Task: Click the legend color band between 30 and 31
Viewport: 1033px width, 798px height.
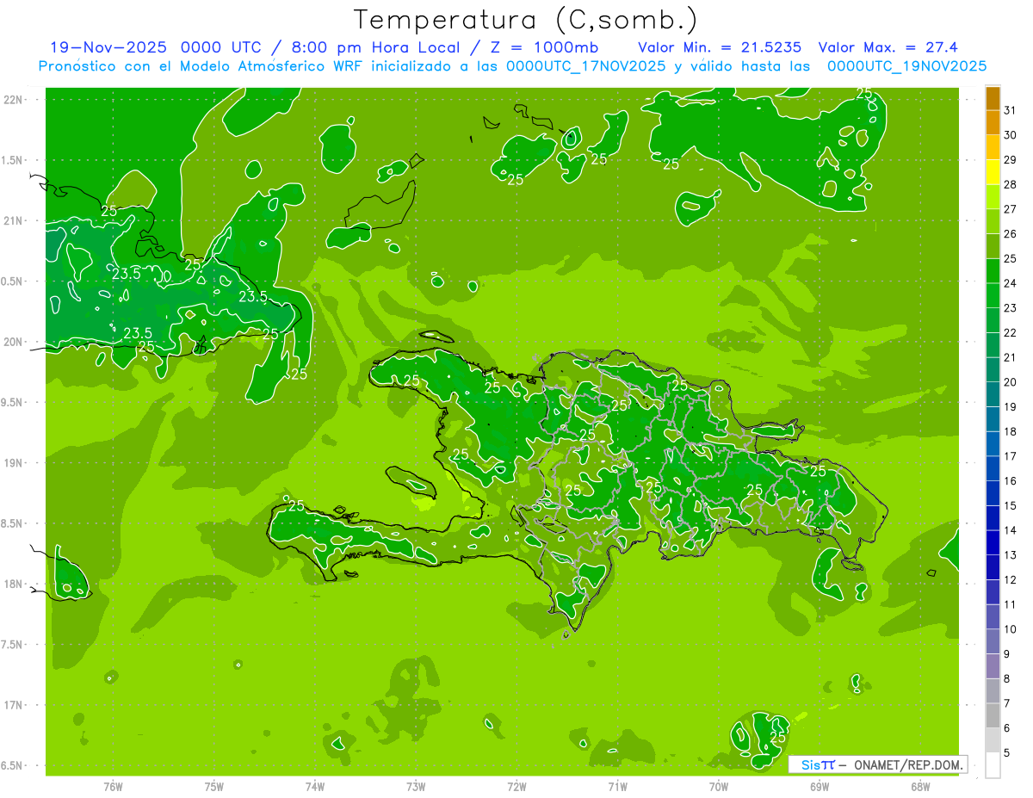Action: tap(993, 123)
